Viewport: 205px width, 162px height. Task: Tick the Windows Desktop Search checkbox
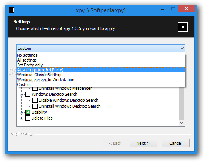pos(28,94)
